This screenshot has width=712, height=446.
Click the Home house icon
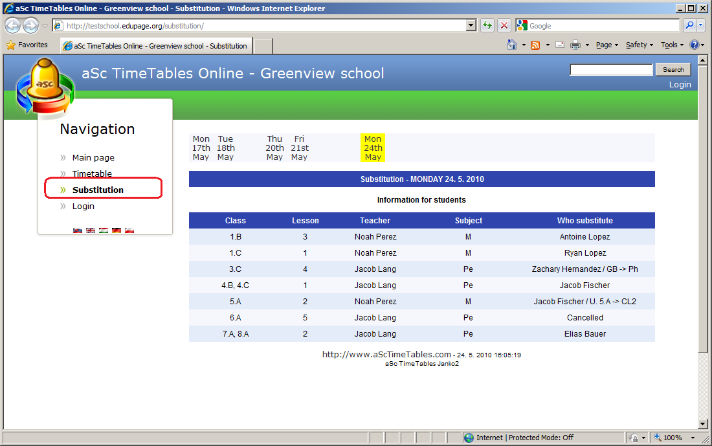pos(512,45)
